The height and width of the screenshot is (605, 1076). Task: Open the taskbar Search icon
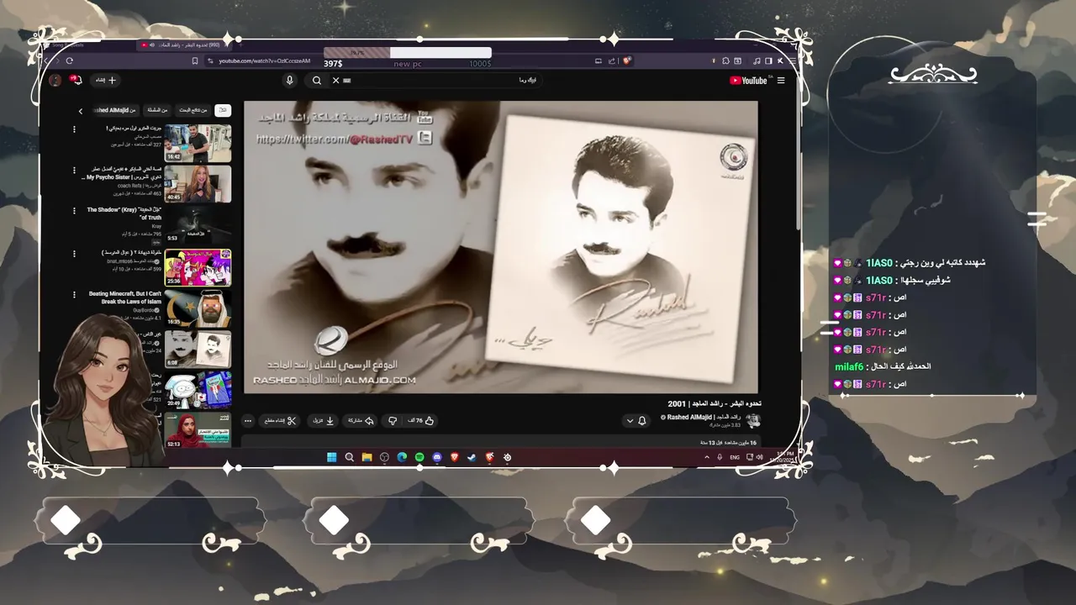(x=349, y=457)
